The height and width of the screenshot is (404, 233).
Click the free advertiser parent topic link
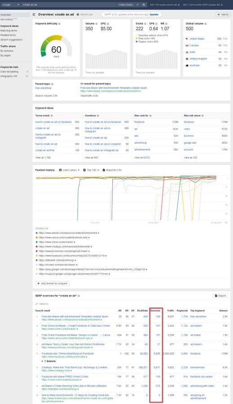(43, 88)
